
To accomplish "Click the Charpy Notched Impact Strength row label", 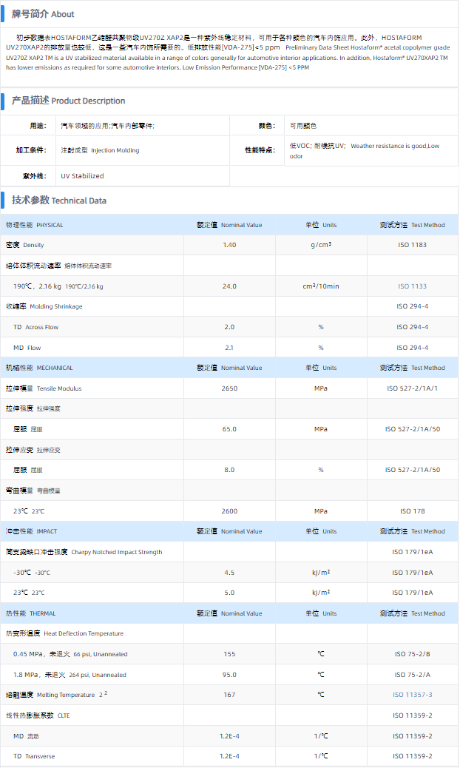I will 84,552.
